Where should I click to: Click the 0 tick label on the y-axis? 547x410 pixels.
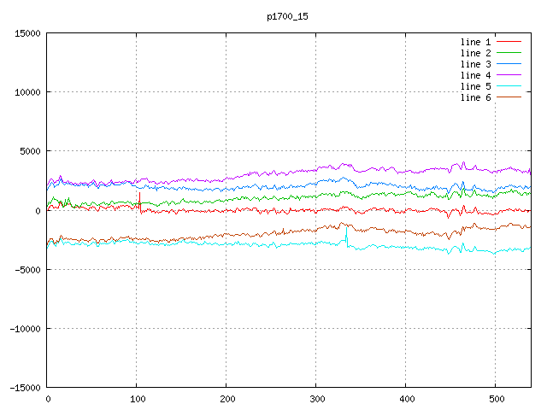[38, 210]
